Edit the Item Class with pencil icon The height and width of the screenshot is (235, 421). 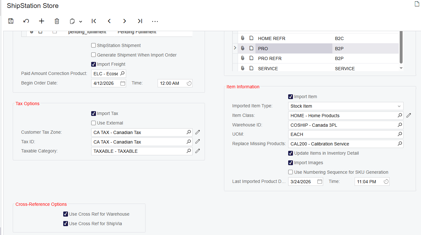pyautogui.click(x=409, y=116)
